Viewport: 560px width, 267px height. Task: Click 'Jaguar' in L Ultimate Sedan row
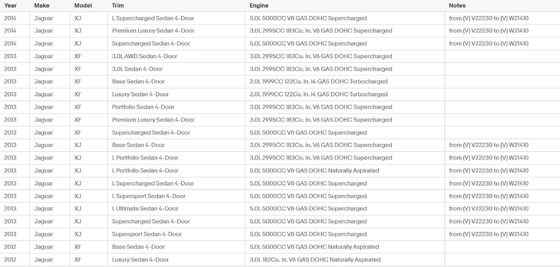[x=44, y=209]
